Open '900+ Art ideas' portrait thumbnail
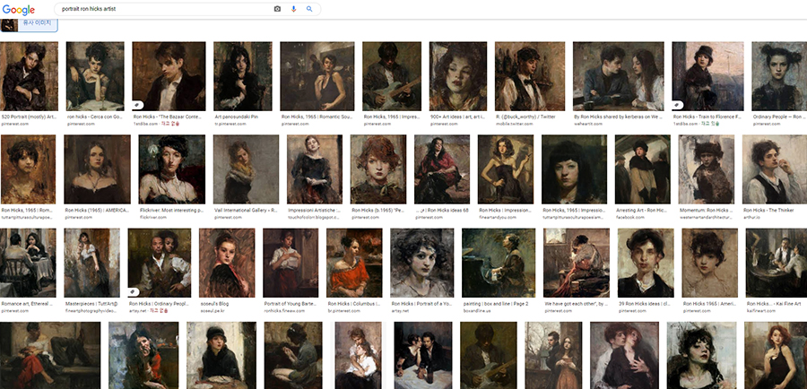Screen dimensions: 807x389 pyautogui.click(x=458, y=76)
